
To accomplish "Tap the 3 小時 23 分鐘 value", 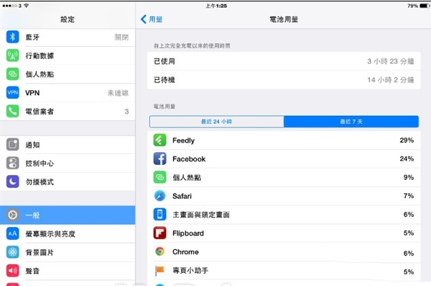I will pos(391,61).
